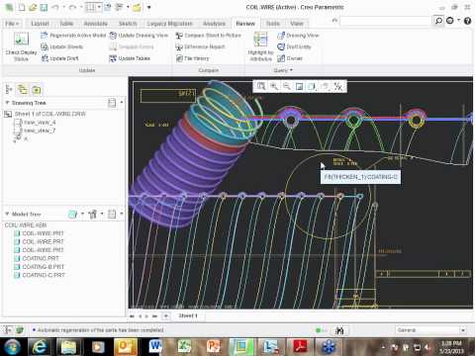Viewport: 475px width, 356px height.
Task: Click the Repaint icon in graphics toolbar
Action: pyautogui.click(x=300, y=86)
